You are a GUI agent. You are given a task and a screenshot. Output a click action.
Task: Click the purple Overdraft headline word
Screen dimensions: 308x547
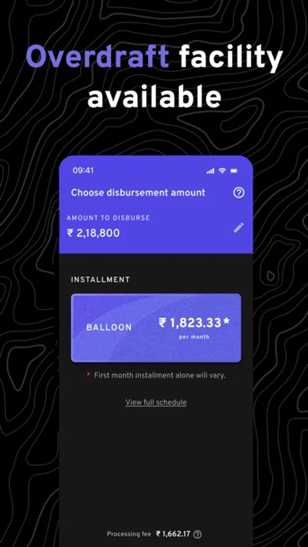tap(98, 58)
